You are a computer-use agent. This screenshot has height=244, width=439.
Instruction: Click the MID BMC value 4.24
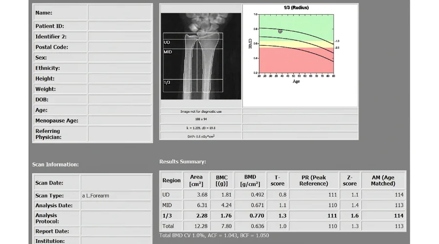pos(226,205)
